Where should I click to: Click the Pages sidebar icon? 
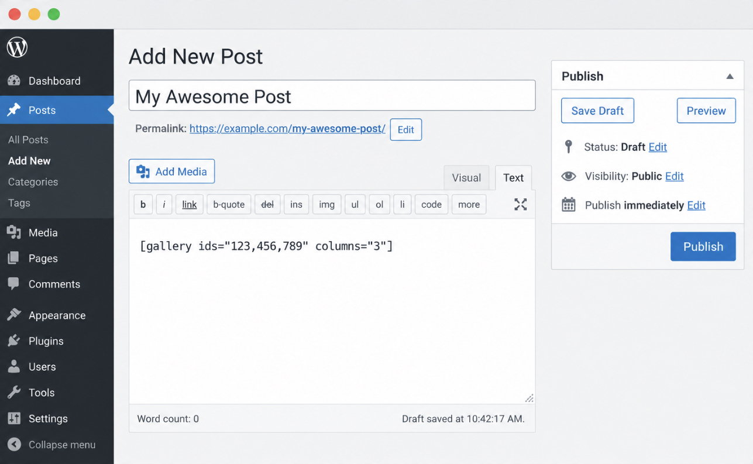(x=14, y=258)
